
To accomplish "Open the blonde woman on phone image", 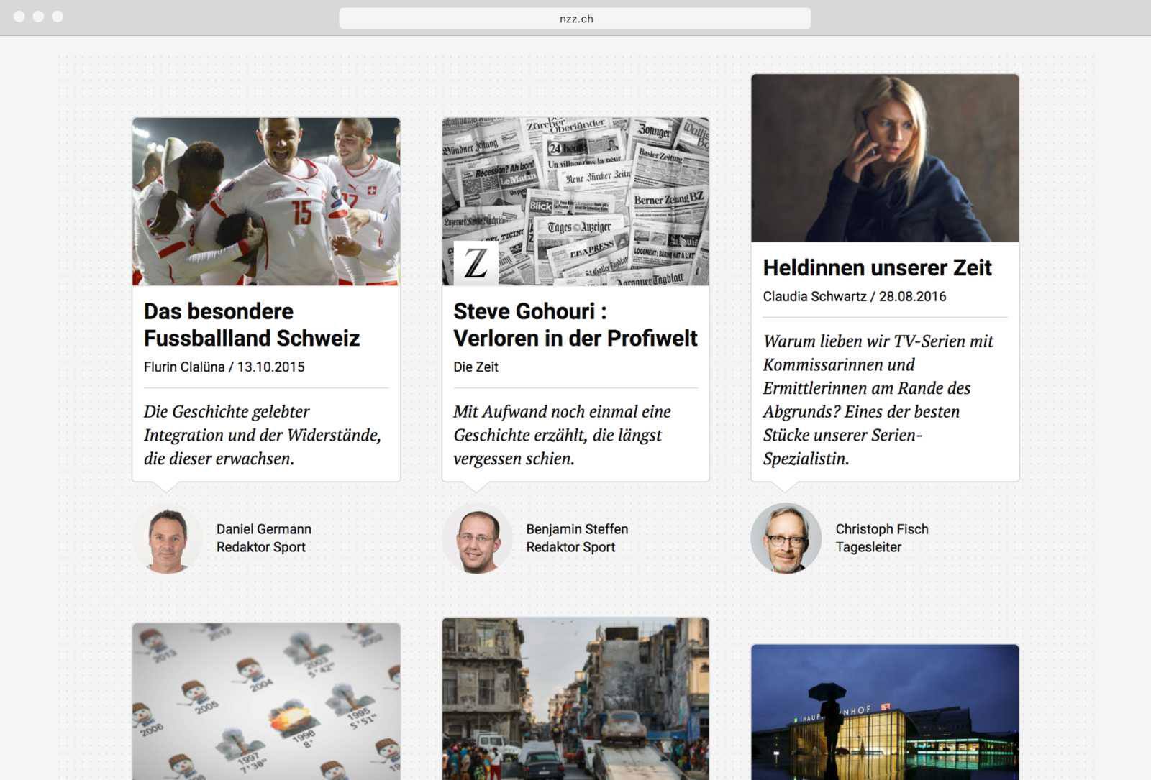I will (x=885, y=158).
